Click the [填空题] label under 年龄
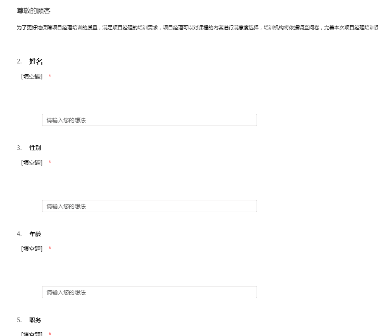This screenshot has width=378, height=336. coord(32,249)
